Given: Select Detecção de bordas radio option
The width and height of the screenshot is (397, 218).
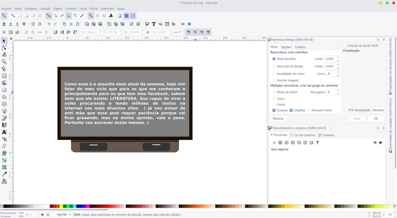Looking at the screenshot, I should click(274, 66).
